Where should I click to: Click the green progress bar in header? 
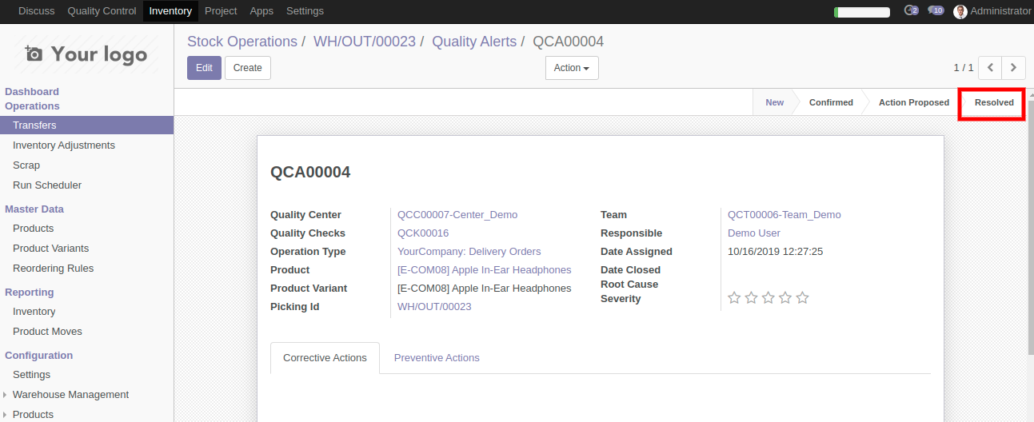(x=861, y=12)
